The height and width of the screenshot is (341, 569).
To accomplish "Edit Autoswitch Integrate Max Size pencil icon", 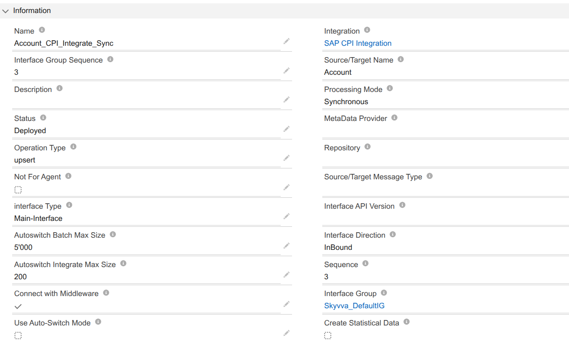I will [x=287, y=275].
